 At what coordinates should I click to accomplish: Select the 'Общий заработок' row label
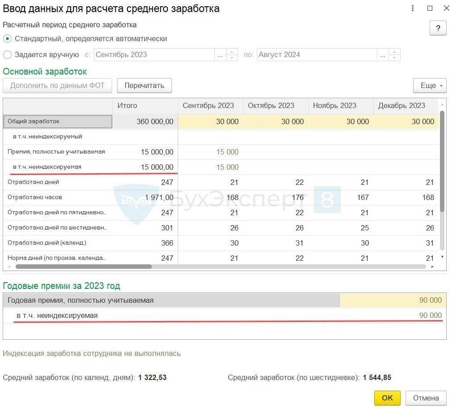[x=58, y=121]
